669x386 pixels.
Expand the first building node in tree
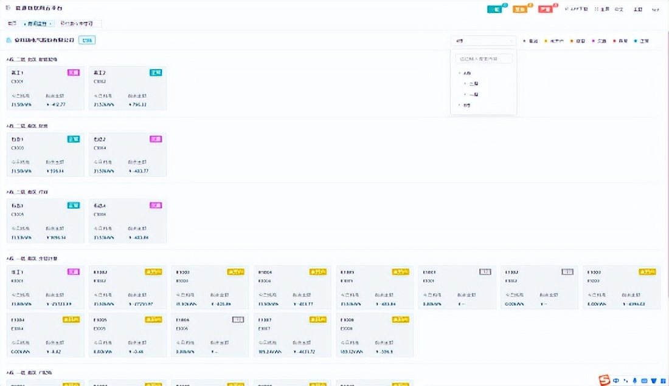coord(460,73)
